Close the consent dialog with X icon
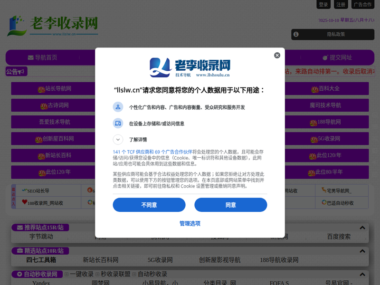 pos(277,55)
